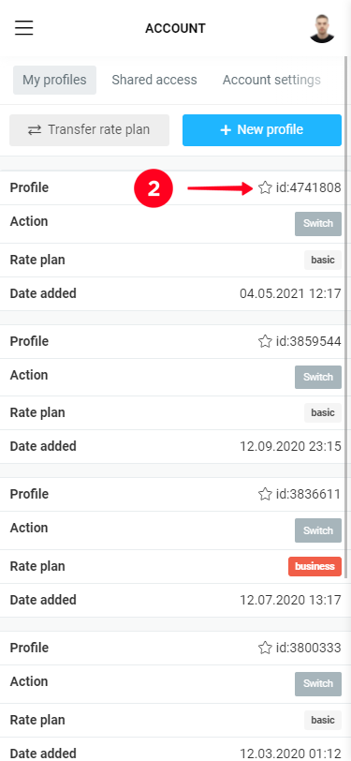Screen dimensions: 351x761
Task: Switch to the profile added 04.05.2021
Action: coord(318,224)
